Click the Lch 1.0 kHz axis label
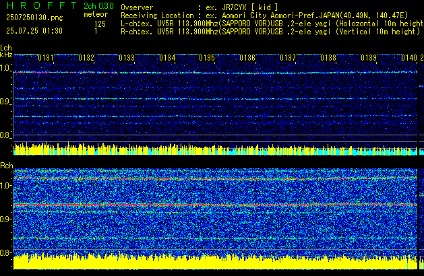Image resolution: width=424 pixels, height=276 pixels. 5,68
